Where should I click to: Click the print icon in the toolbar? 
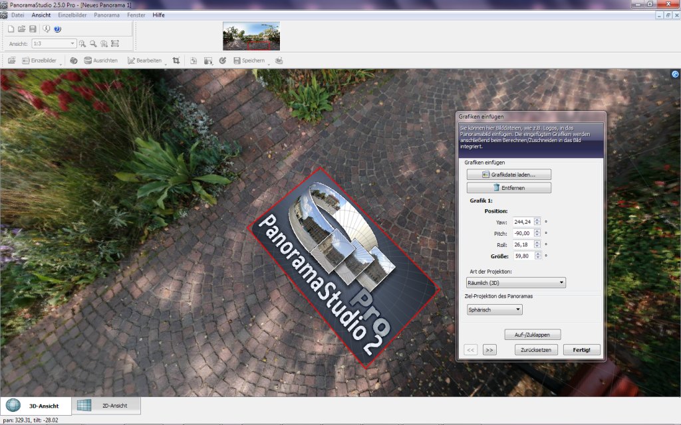(279, 60)
